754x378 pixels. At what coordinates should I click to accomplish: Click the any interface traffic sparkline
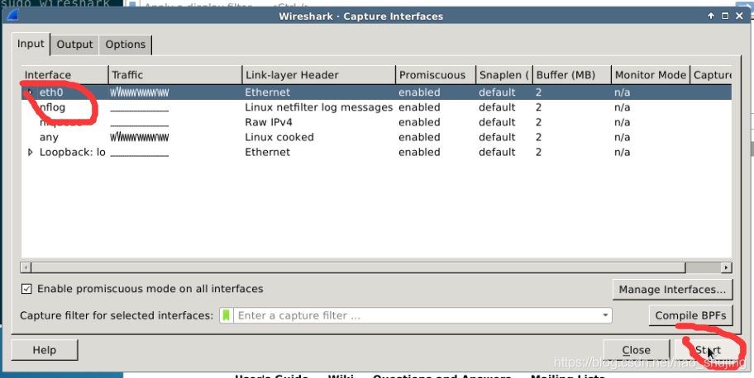140,137
